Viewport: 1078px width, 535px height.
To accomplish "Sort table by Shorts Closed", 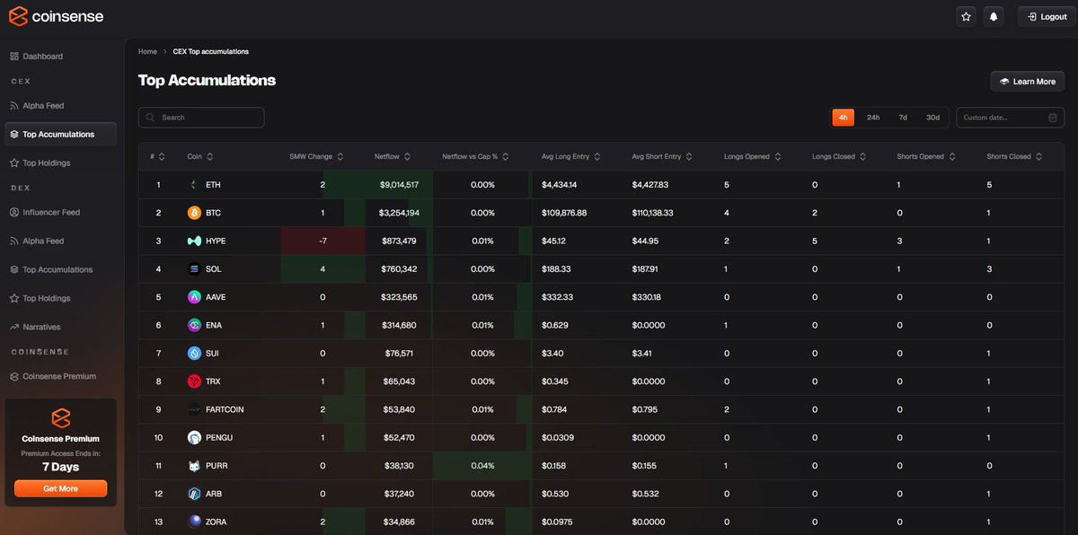I will (1015, 156).
